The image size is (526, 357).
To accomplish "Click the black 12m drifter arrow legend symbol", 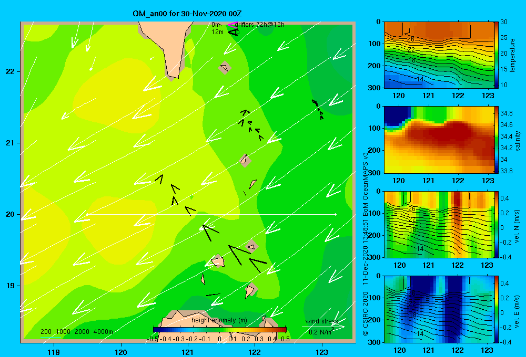I will tap(233, 32).
